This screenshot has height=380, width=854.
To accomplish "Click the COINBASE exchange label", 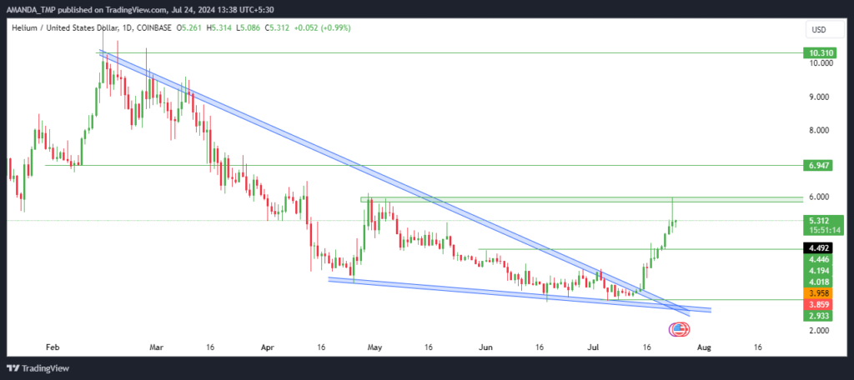I will point(154,27).
